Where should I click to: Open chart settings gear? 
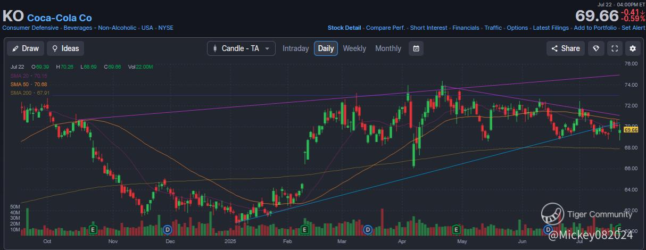pos(633,48)
